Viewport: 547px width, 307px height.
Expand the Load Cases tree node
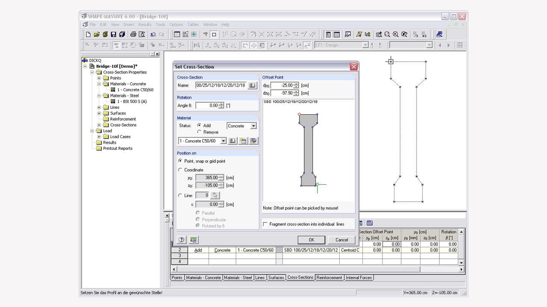[99, 137]
